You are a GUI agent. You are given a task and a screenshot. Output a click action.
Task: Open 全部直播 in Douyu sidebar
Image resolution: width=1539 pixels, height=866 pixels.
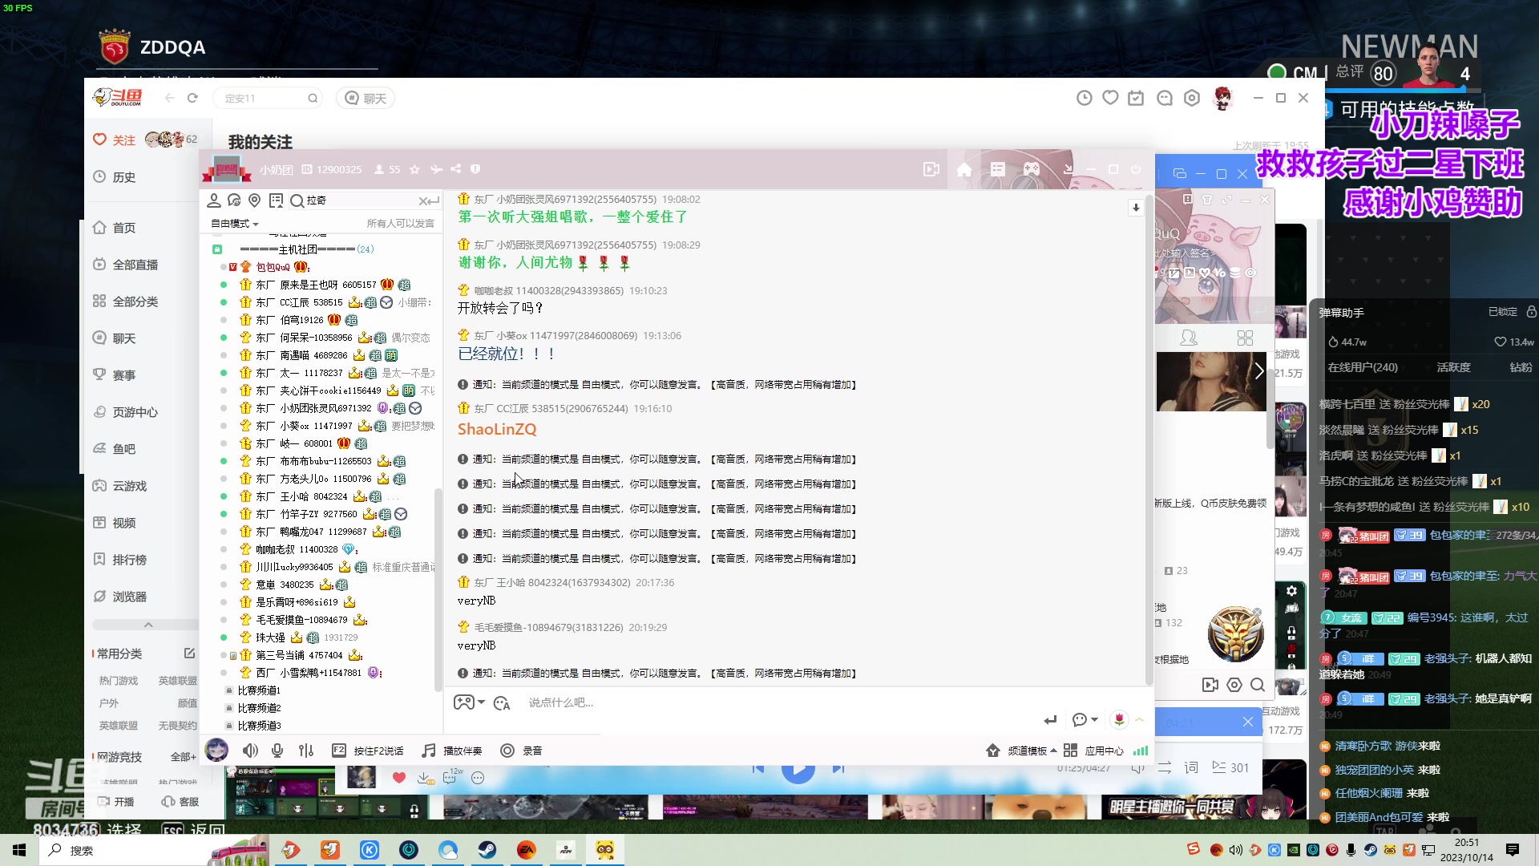point(126,265)
